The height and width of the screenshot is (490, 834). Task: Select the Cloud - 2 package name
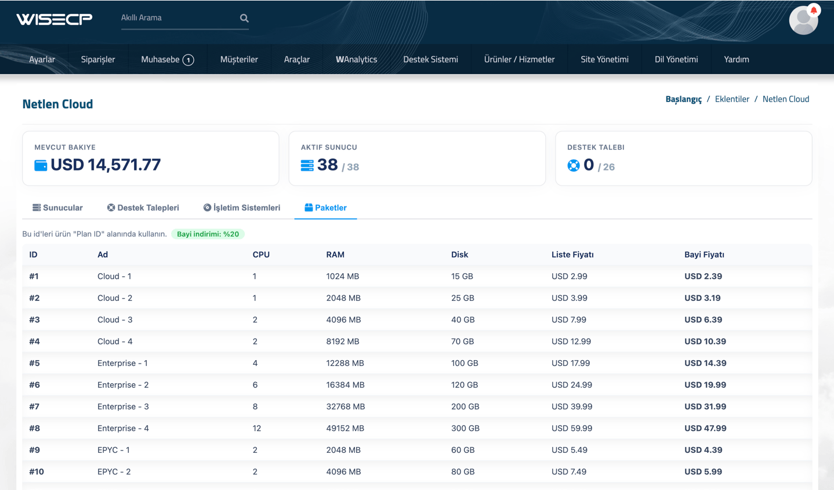115,298
